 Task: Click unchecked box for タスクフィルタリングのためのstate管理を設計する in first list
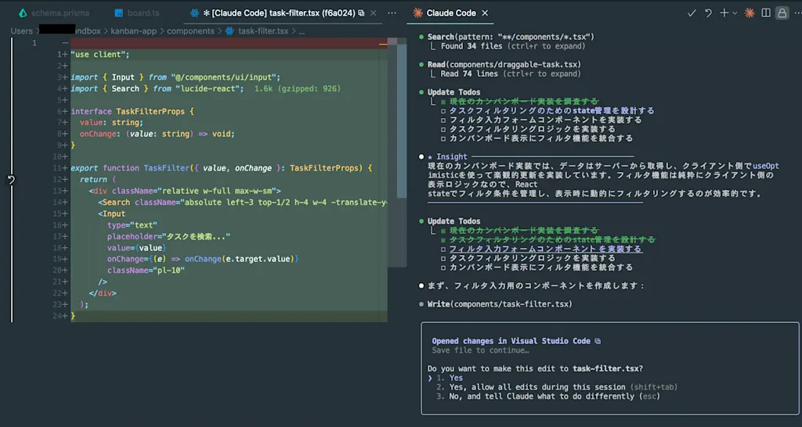click(x=443, y=111)
